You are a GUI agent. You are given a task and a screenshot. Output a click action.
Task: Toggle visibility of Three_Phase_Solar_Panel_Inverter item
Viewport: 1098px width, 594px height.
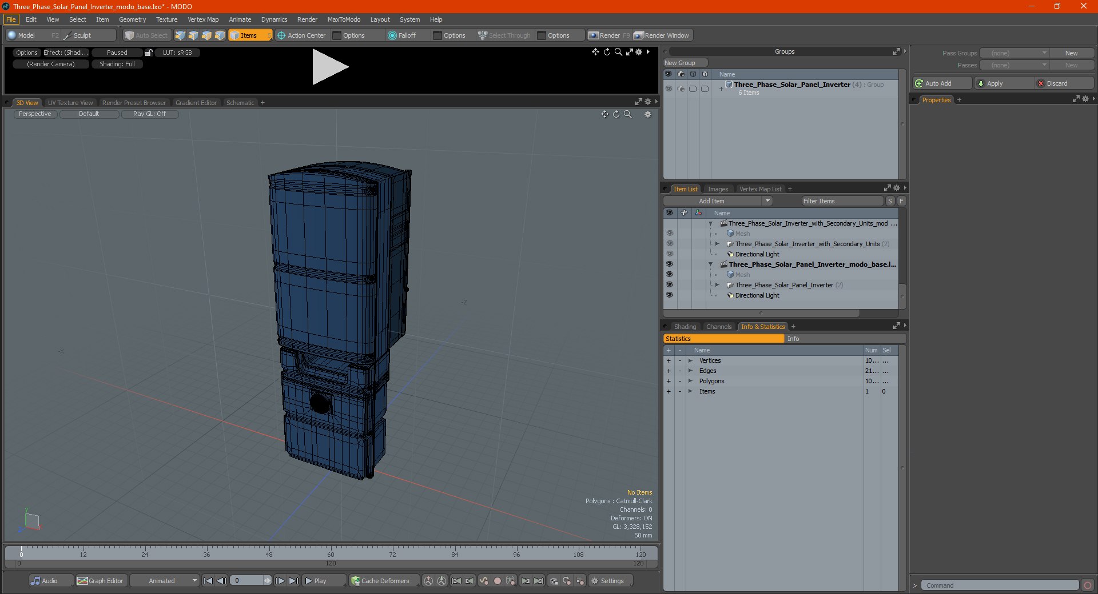tap(669, 285)
